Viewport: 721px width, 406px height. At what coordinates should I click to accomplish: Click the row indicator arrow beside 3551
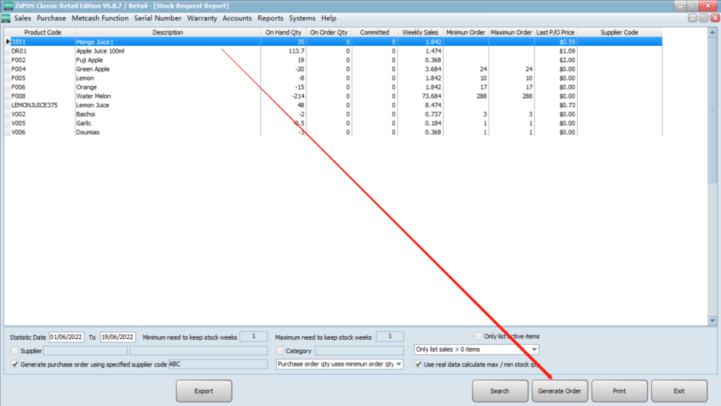point(8,42)
